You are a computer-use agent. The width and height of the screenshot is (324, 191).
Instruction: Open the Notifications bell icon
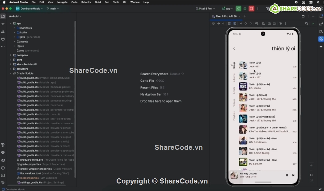tap(321, 16)
